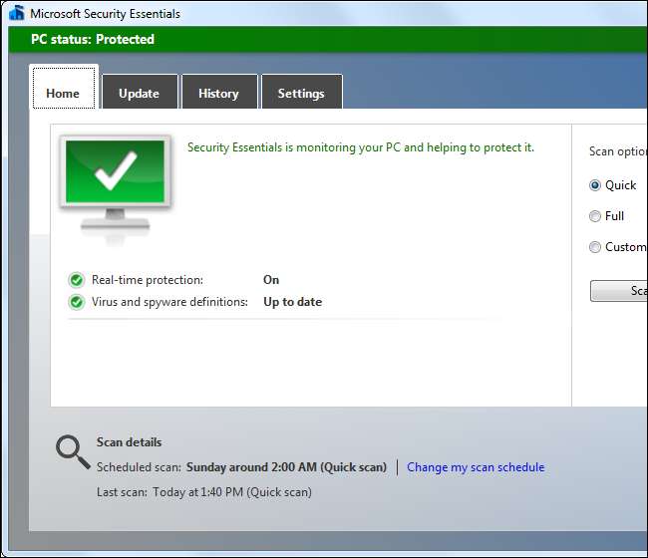Select the Full scan radio button
648x558 pixels.
point(595,216)
